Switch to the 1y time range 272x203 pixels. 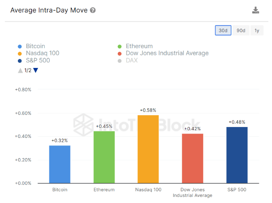[x=257, y=30]
